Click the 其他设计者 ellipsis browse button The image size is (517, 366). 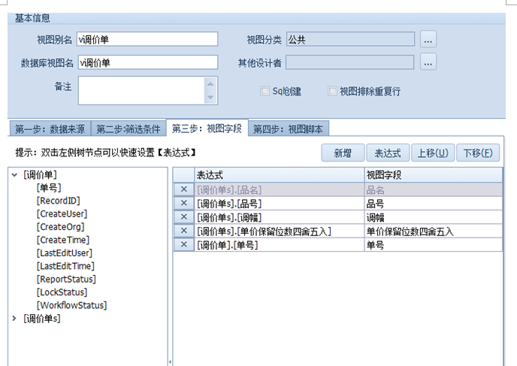click(428, 62)
